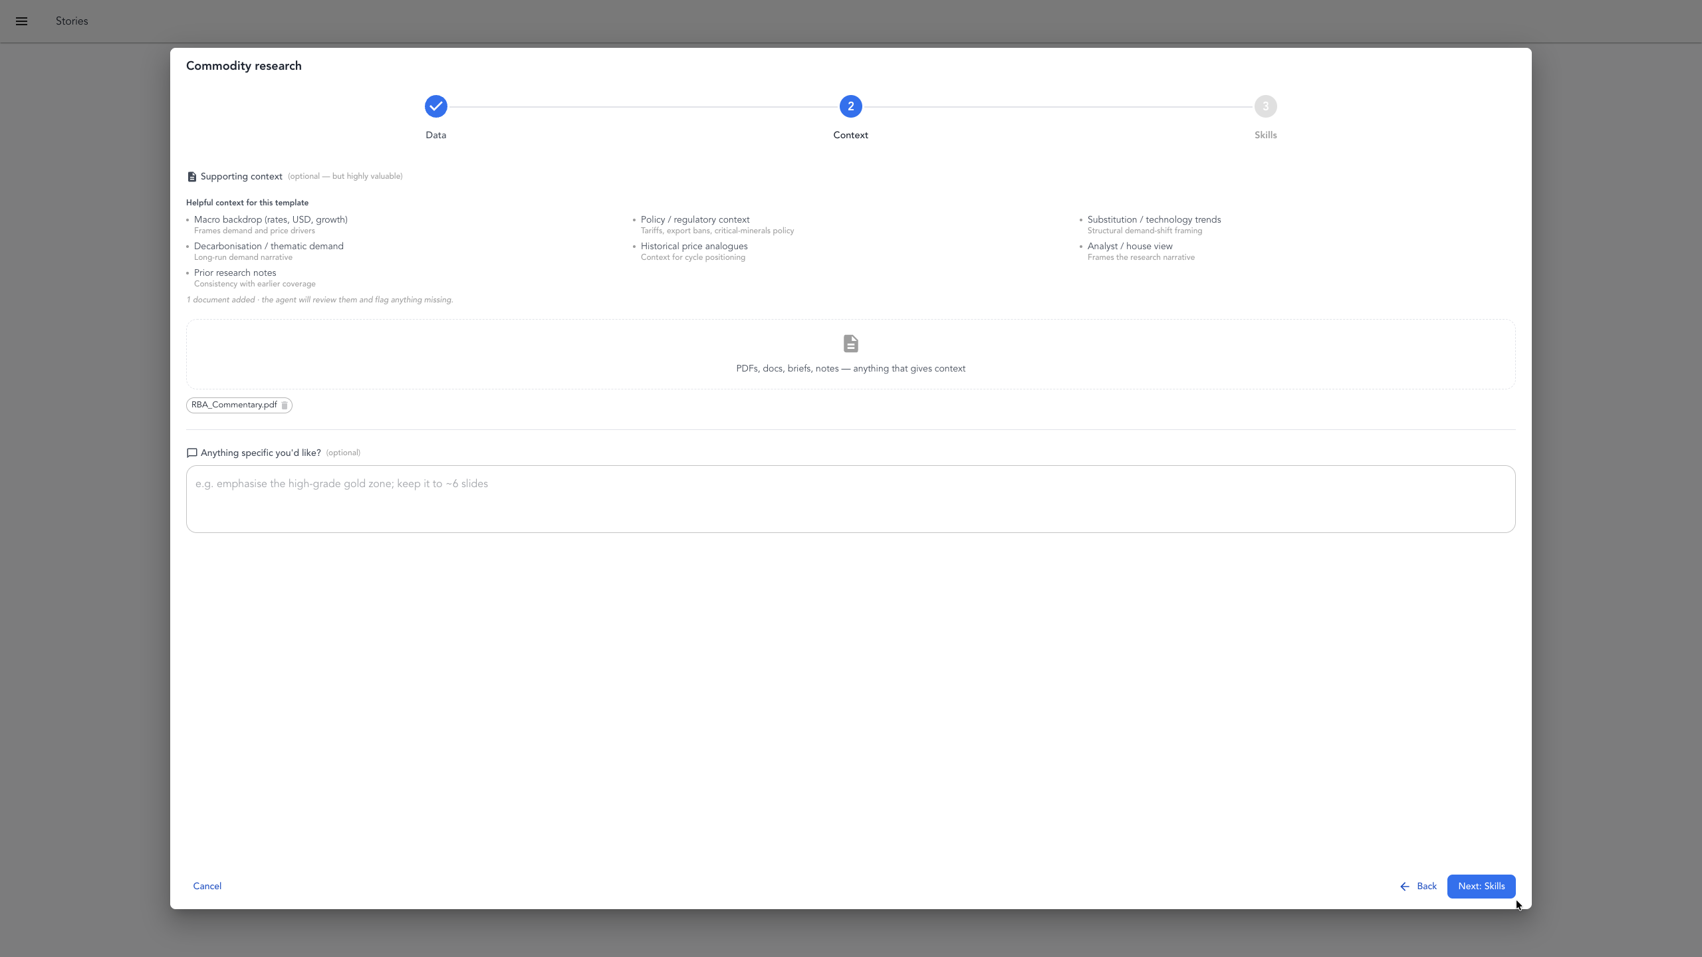Click the Stories header title
The image size is (1702, 957).
[x=72, y=21]
